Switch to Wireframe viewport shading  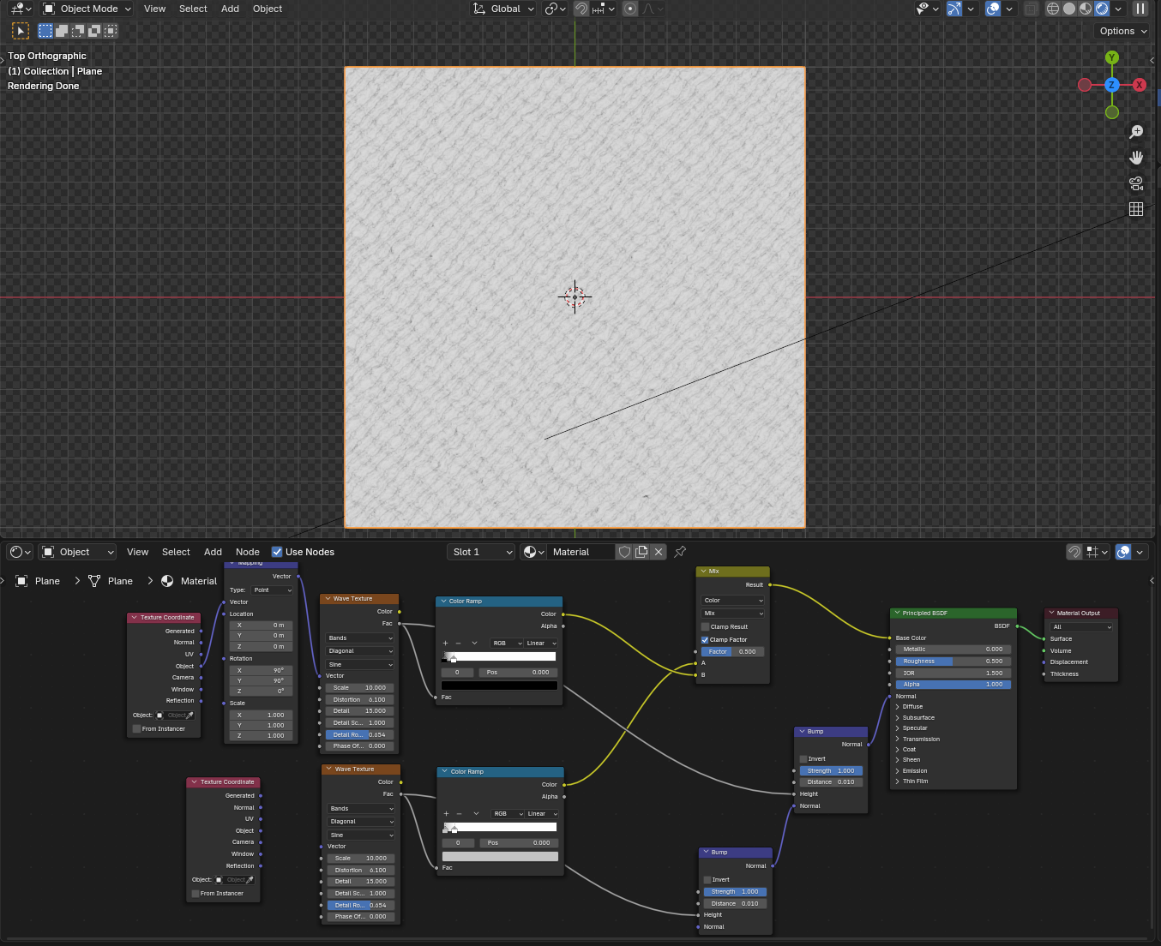click(1053, 9)
